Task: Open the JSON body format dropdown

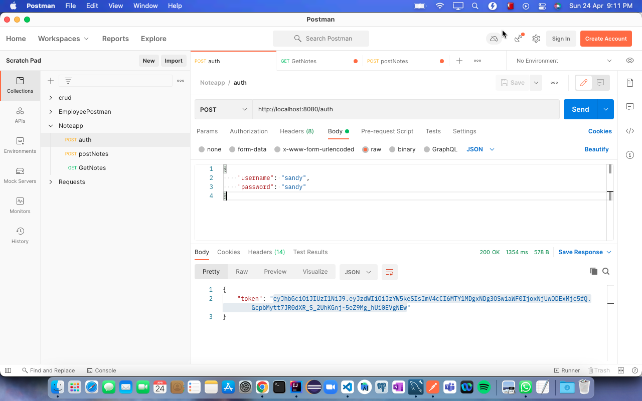Action: 480,149
